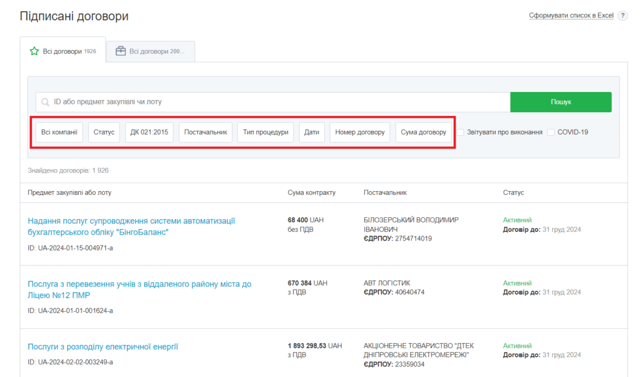
Task: Expand the 'Статус' filter
Action: (104, 132)
